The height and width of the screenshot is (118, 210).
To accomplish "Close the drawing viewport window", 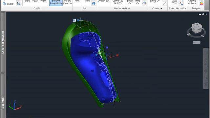I will click(x=206, y=14).
